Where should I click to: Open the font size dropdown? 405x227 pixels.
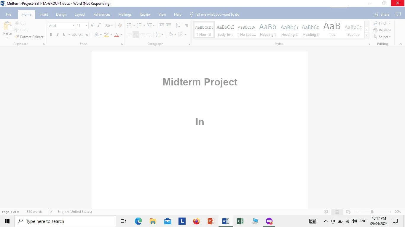[x=86, y=26]
